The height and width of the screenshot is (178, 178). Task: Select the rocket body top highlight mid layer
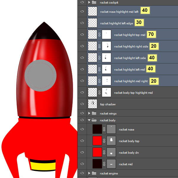coord(133,93)
